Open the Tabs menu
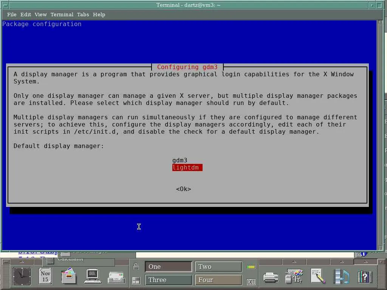The image size is (387, 290). tap(83, 15)
